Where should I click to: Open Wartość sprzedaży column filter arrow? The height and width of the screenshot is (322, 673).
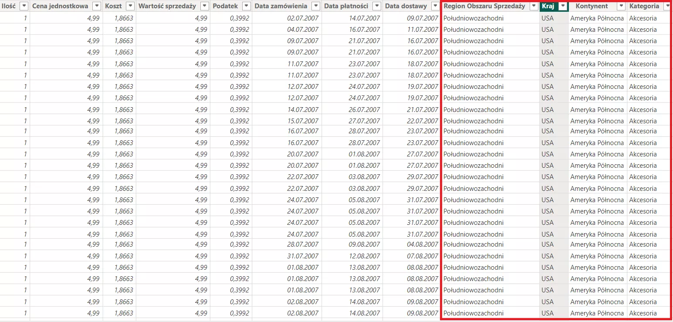(204, 6)
